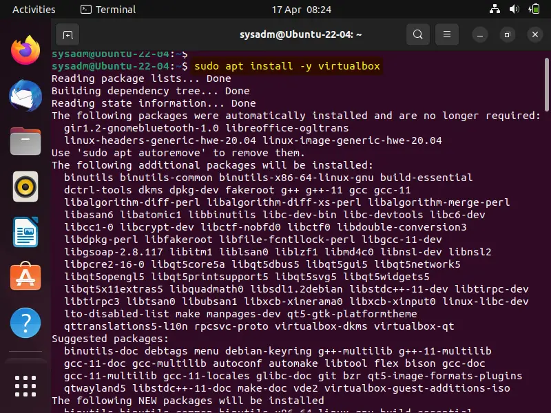
Task: Click 'linux-headers-generic-hwe-20.04' package name
Action: point(160,140)
